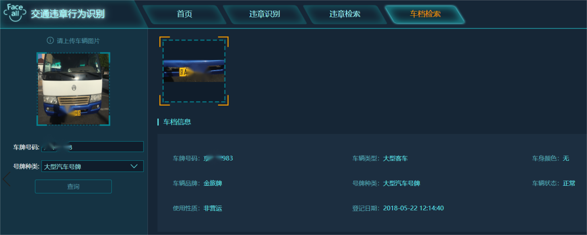The height and width of the screenshot is (235, 587).
Task: Click the 交通违章行为识别 title text
Action: click(68, 14)
